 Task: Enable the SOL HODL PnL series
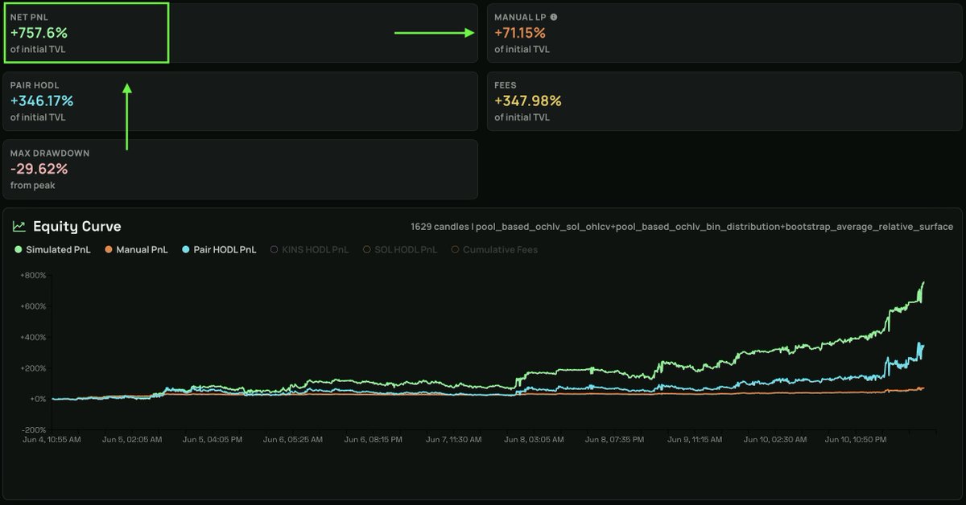(400, 250)
